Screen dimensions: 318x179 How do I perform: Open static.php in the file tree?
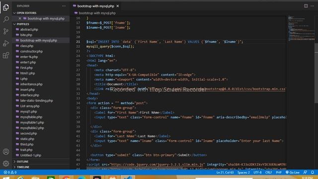(x=27, y=139)
